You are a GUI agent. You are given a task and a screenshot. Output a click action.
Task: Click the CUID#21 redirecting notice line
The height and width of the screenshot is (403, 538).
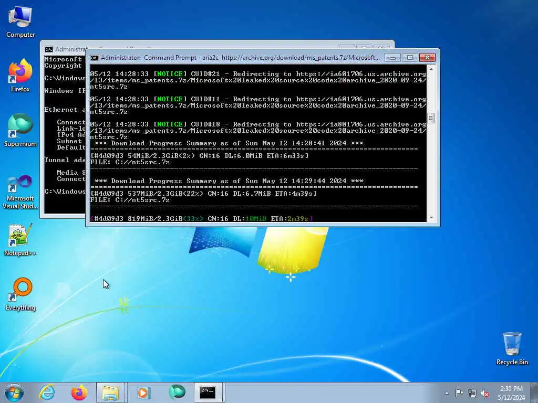(258, 80)
